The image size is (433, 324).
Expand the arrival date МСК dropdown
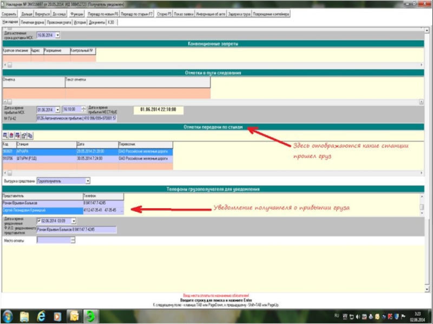(57, 109)
